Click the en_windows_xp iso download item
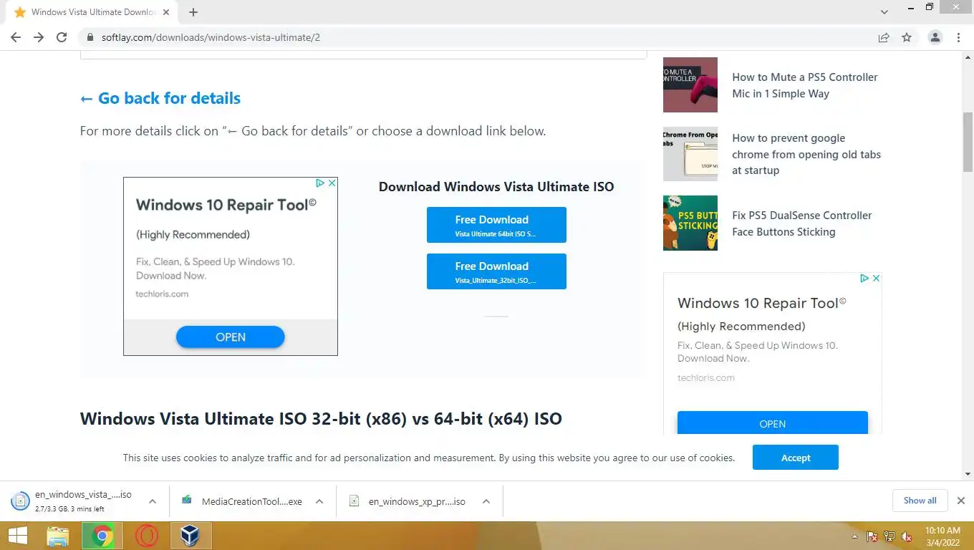 click(x=408, y=501)
